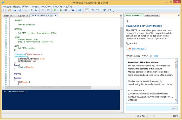Open the ツール(T) menu

(x=35, y=7)
